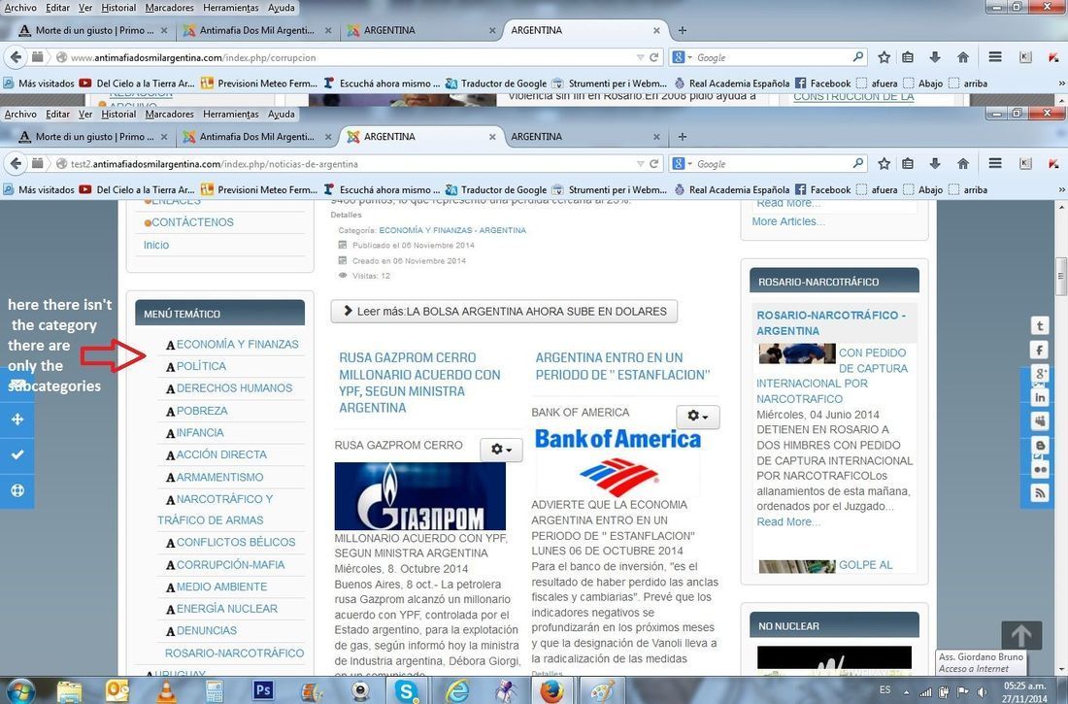Share on Tumblr from side social bar
The image size is (1068, 704).
(1040, 325)
